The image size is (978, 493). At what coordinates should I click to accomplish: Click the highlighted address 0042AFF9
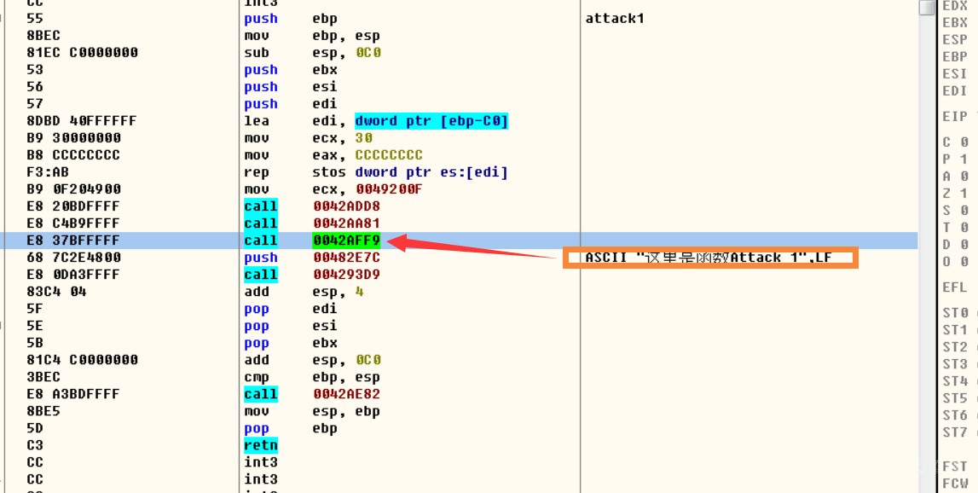(x=347, y=241)
